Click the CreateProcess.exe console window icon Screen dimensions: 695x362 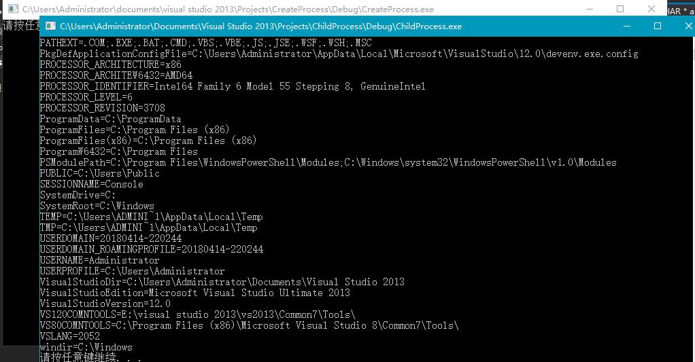click(14, 9)
